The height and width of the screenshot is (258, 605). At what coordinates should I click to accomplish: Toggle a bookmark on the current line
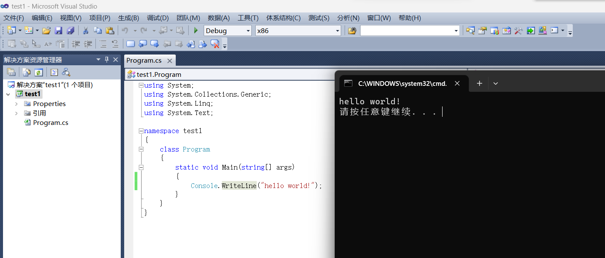tap(131, 44)
